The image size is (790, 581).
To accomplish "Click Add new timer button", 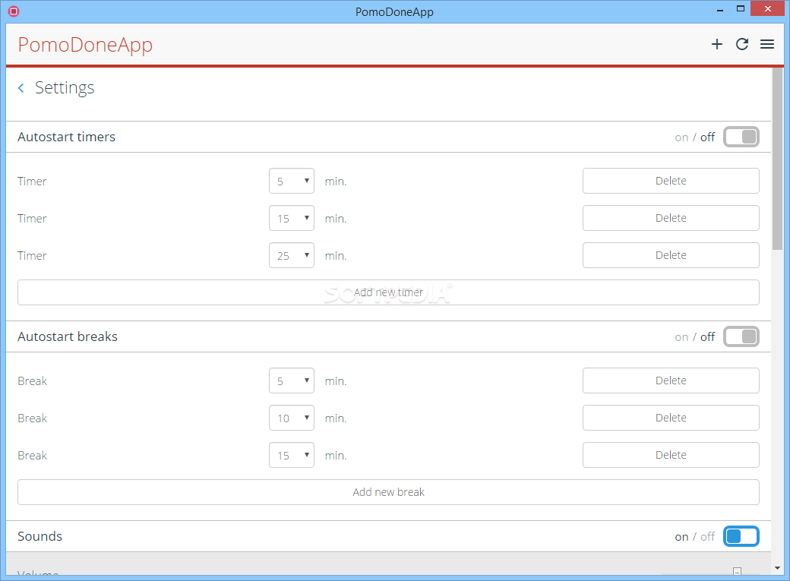I will [388, 292].
